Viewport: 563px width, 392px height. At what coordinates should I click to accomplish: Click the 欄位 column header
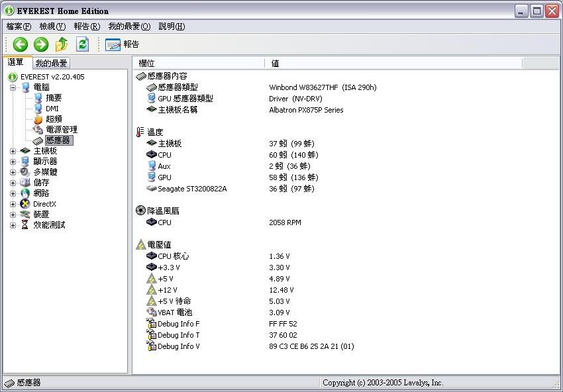199,64
